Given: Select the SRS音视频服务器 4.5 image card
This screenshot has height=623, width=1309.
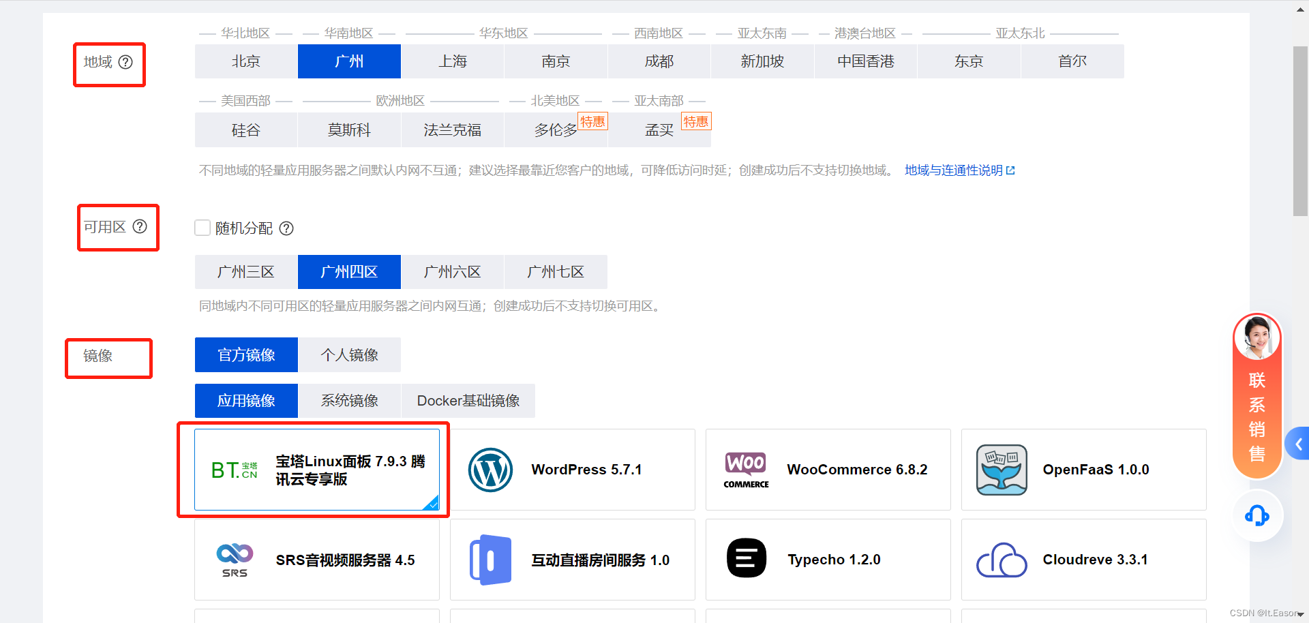Looking at the screenshot, I should pyautogui.click(x=317, y=560).
